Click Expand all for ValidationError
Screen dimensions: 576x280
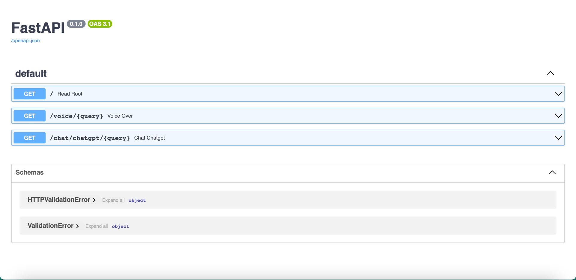pos(97,226)
